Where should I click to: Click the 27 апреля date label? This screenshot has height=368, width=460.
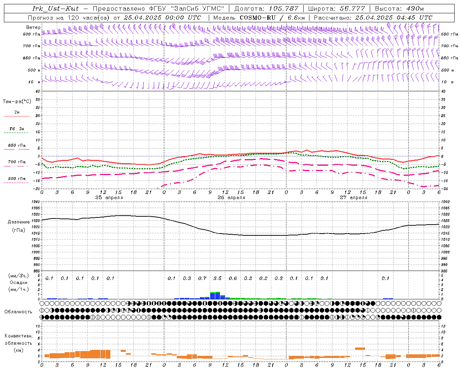353,198
